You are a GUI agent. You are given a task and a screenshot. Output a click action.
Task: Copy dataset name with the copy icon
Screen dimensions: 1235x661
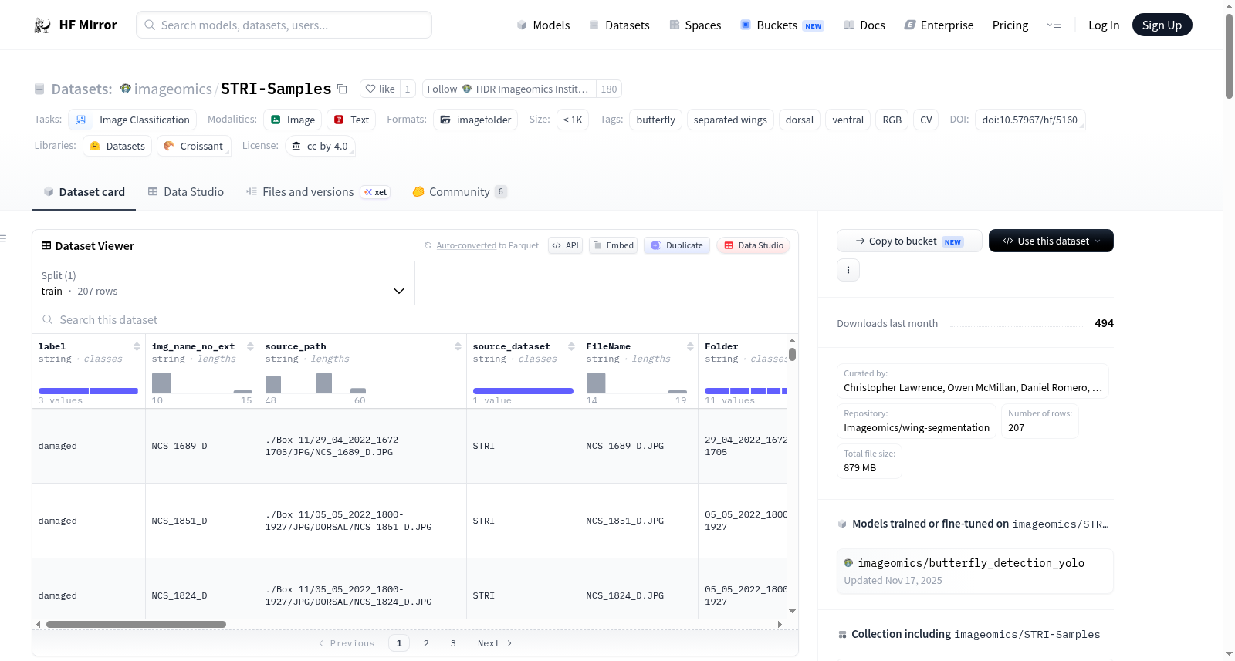click(x=342, y=89)
